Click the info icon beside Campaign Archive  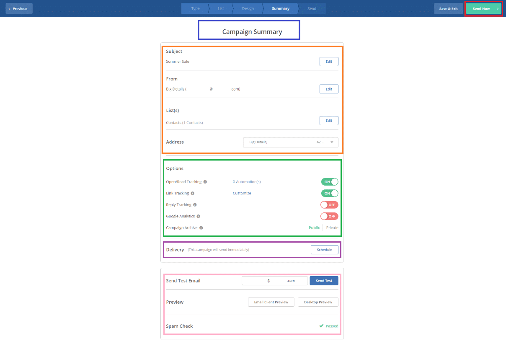click(x=201, y=228)
